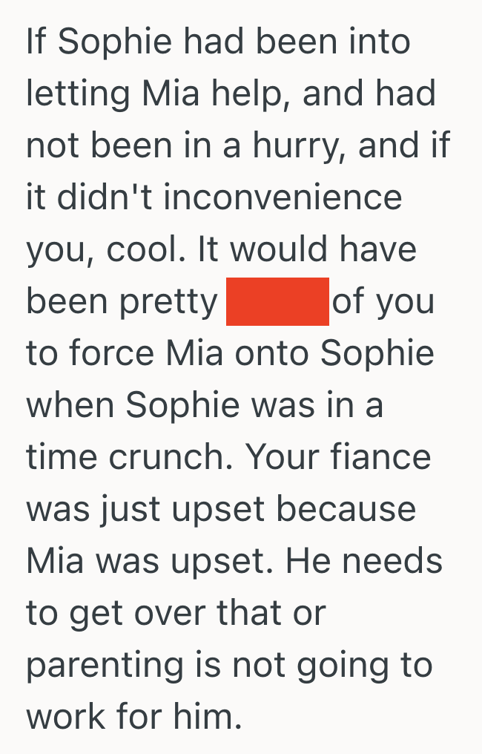Click the red redacted block
Screen dimensions: 482x754
click(277, 301)
